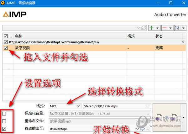Click the D:\Desktop\TCPStreamer folder path row
Screen dimensions: 188x134
94,42
